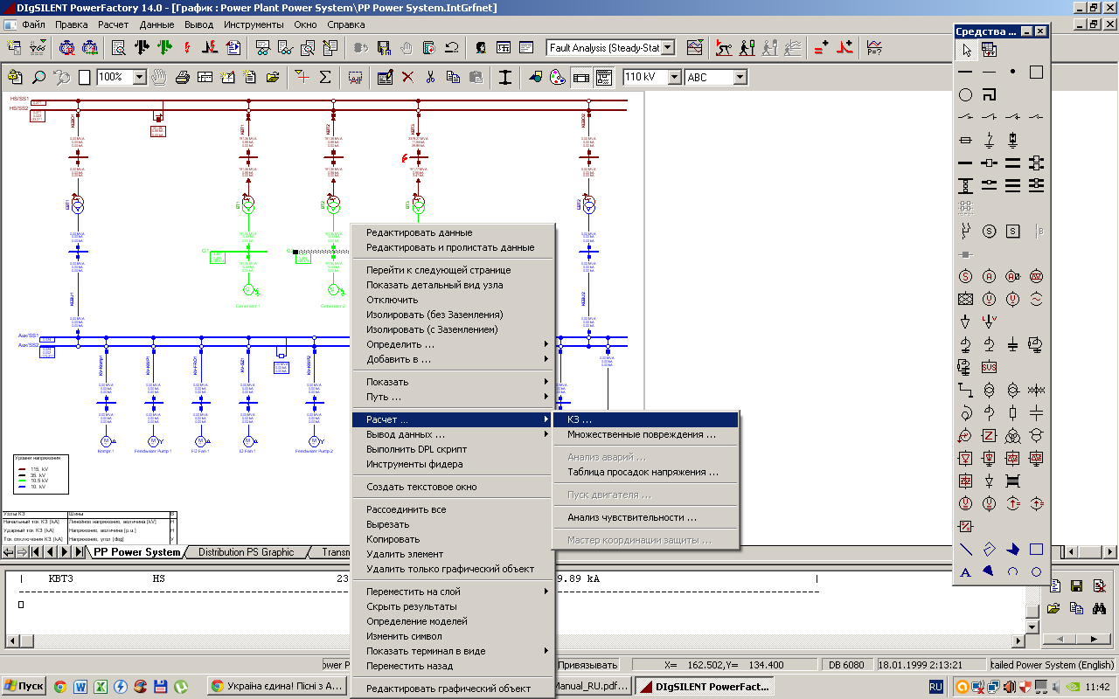Switch to Distribution PS Graphic tab
Screen dimensions: 1119x699
coord(246,552)
